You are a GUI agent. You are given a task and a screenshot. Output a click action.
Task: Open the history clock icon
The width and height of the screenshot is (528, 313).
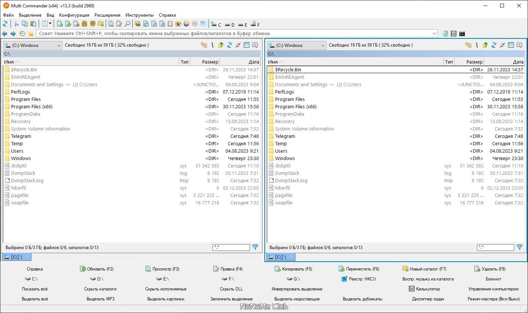(22, 34)
